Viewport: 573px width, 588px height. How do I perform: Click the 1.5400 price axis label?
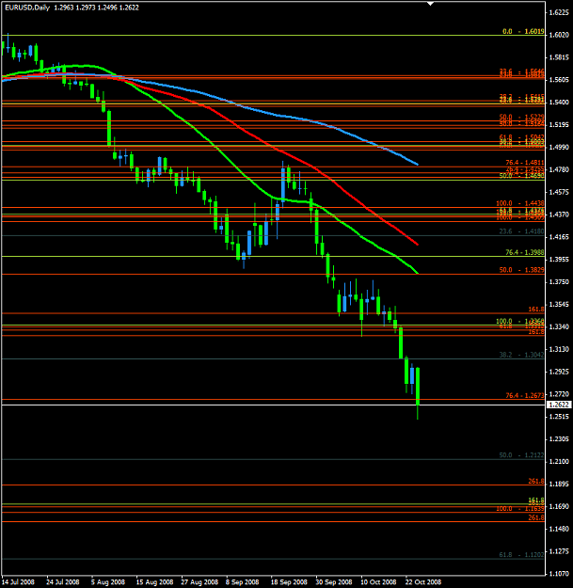559,103
